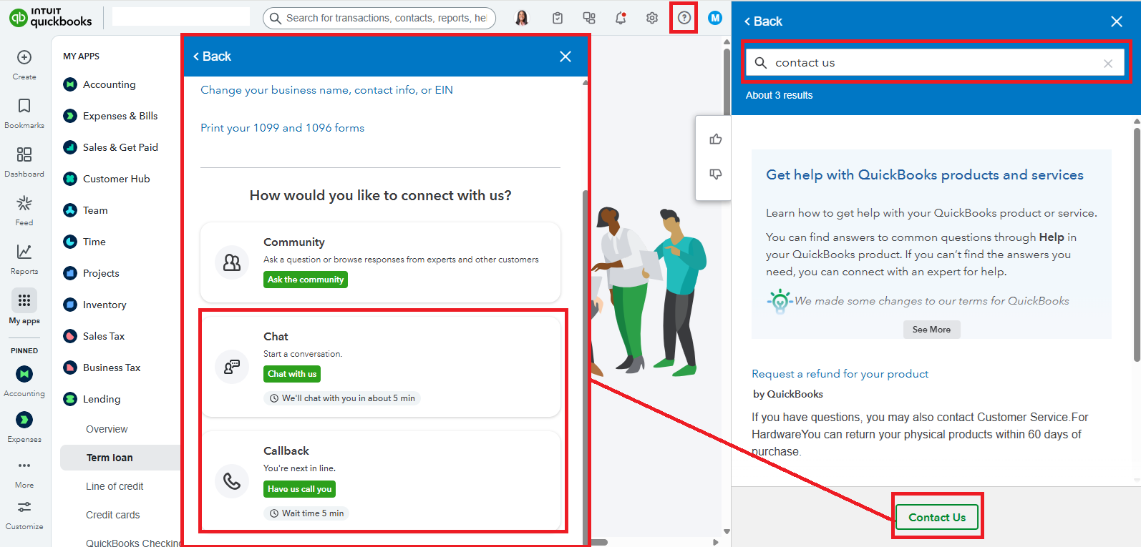This screenshot has height=547, width=1141.
Task: Open 'Change your business name, contact info, or EIN'
Action: [x=326, y=90]
